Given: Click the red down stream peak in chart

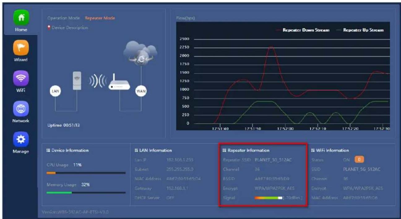Looking at the screenshot, I should tap(271, 47).
